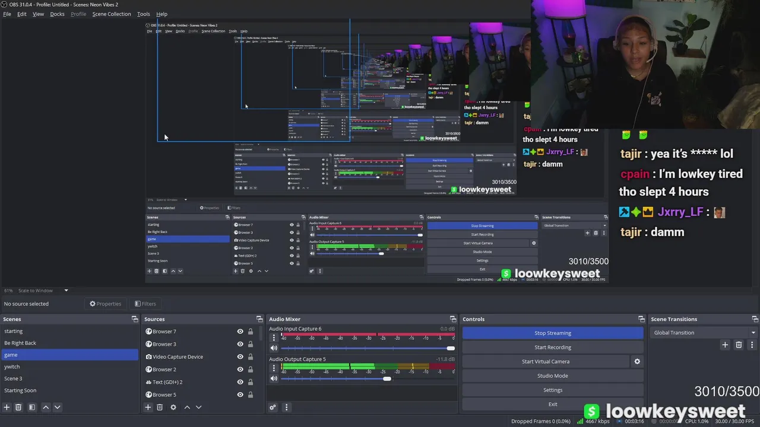
Task: Move source down arrow in Sources dock
Action: tap(198, 407)
